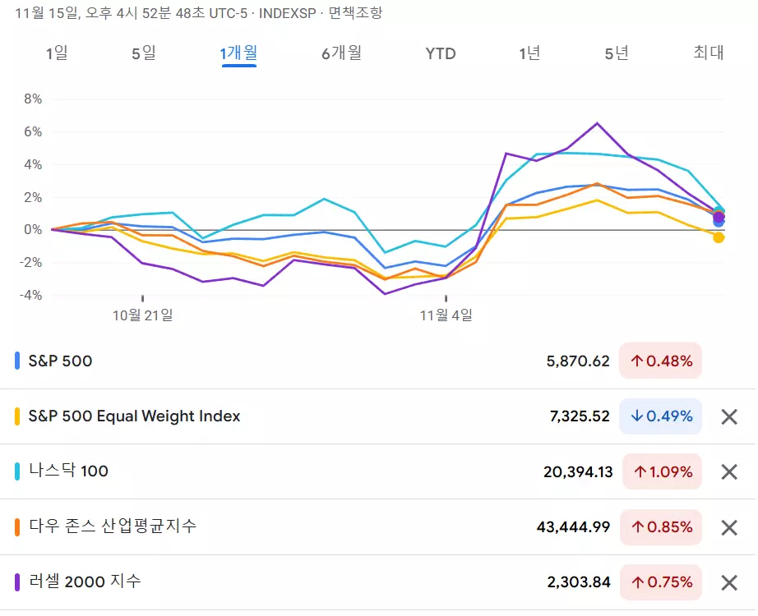This screenshot has height=616, width=758.
Task: Click the 다우 존스 value 43,444.99
Action: [x=573, y=526]
